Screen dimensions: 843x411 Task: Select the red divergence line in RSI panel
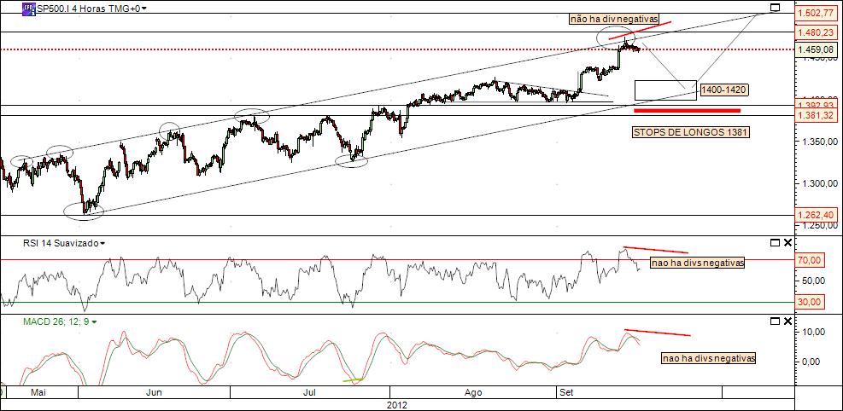pyautogui.click(x=656, y=250)
